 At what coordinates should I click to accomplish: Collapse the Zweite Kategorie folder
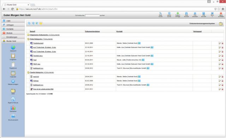pos(28,72)
